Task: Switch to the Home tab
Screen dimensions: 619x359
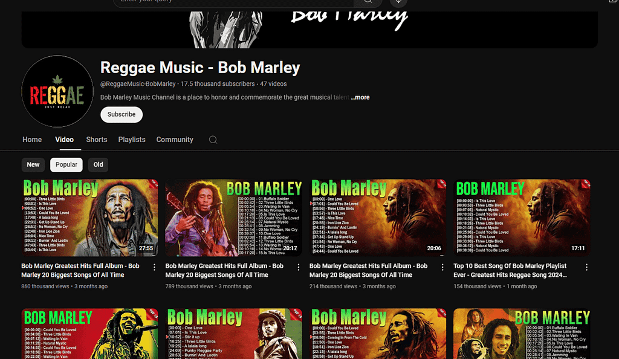Action: [32, 140]
